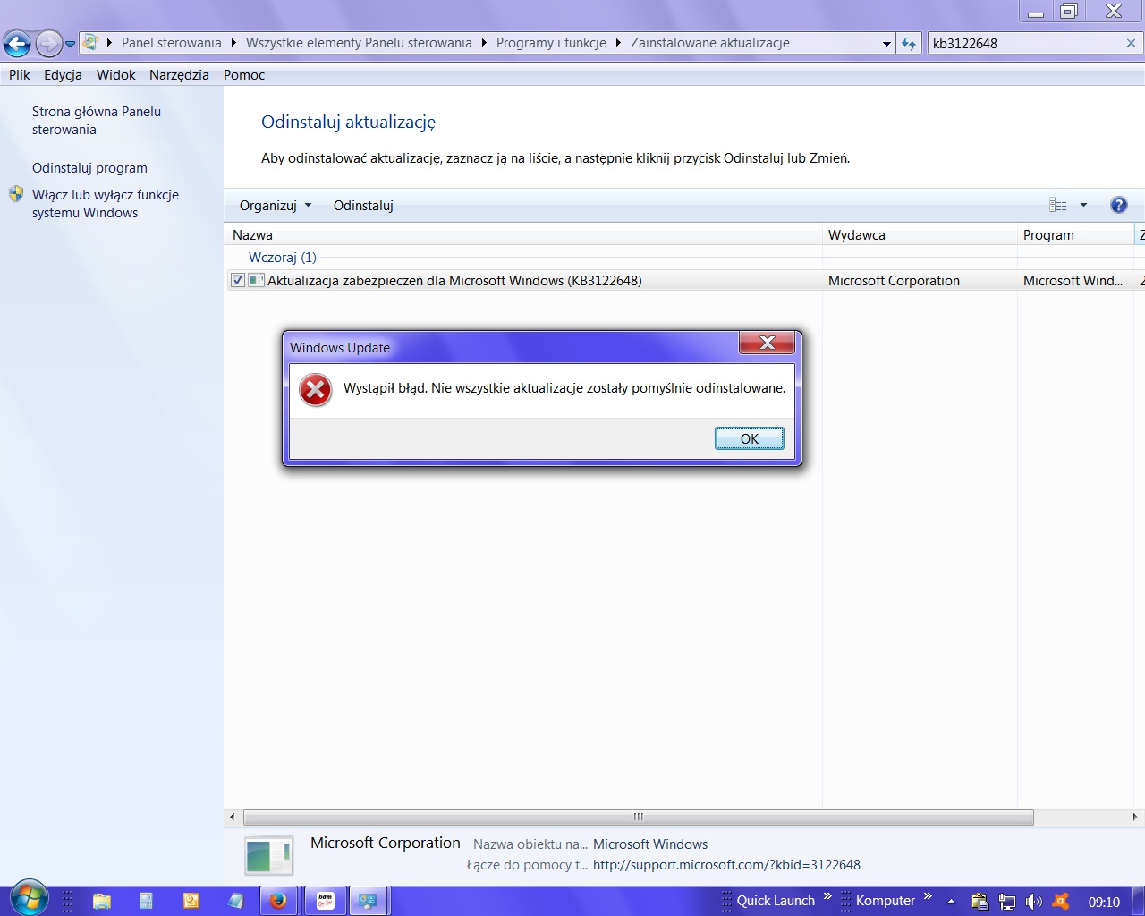Expand the Komputer toolbar chevron
The image size is (1145, 916).
tap(928, 895)
